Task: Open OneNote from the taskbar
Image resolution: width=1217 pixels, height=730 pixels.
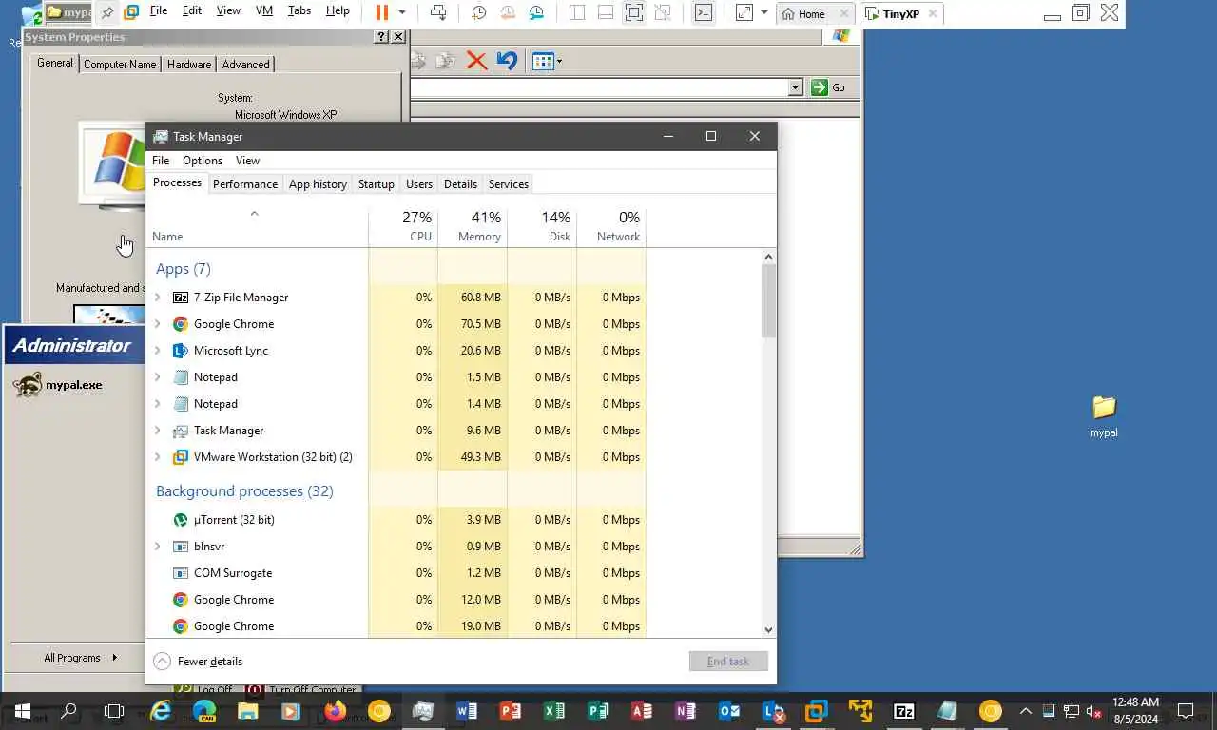Action: (x=686, y=711)
